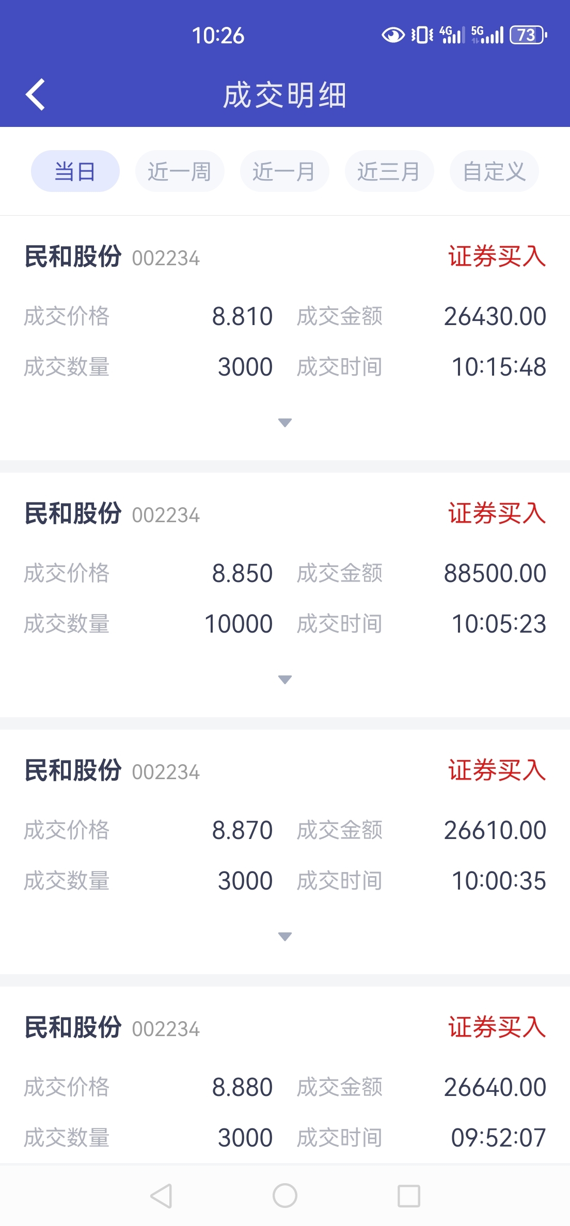Tap Android recent apps square

coord(409,1196)
